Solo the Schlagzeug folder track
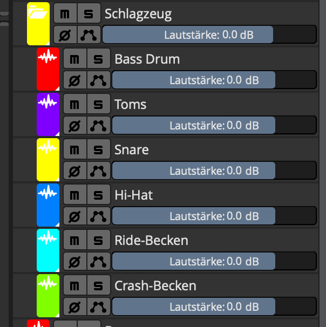The width and height of the screenshot is (326, 327). point(89,12)
